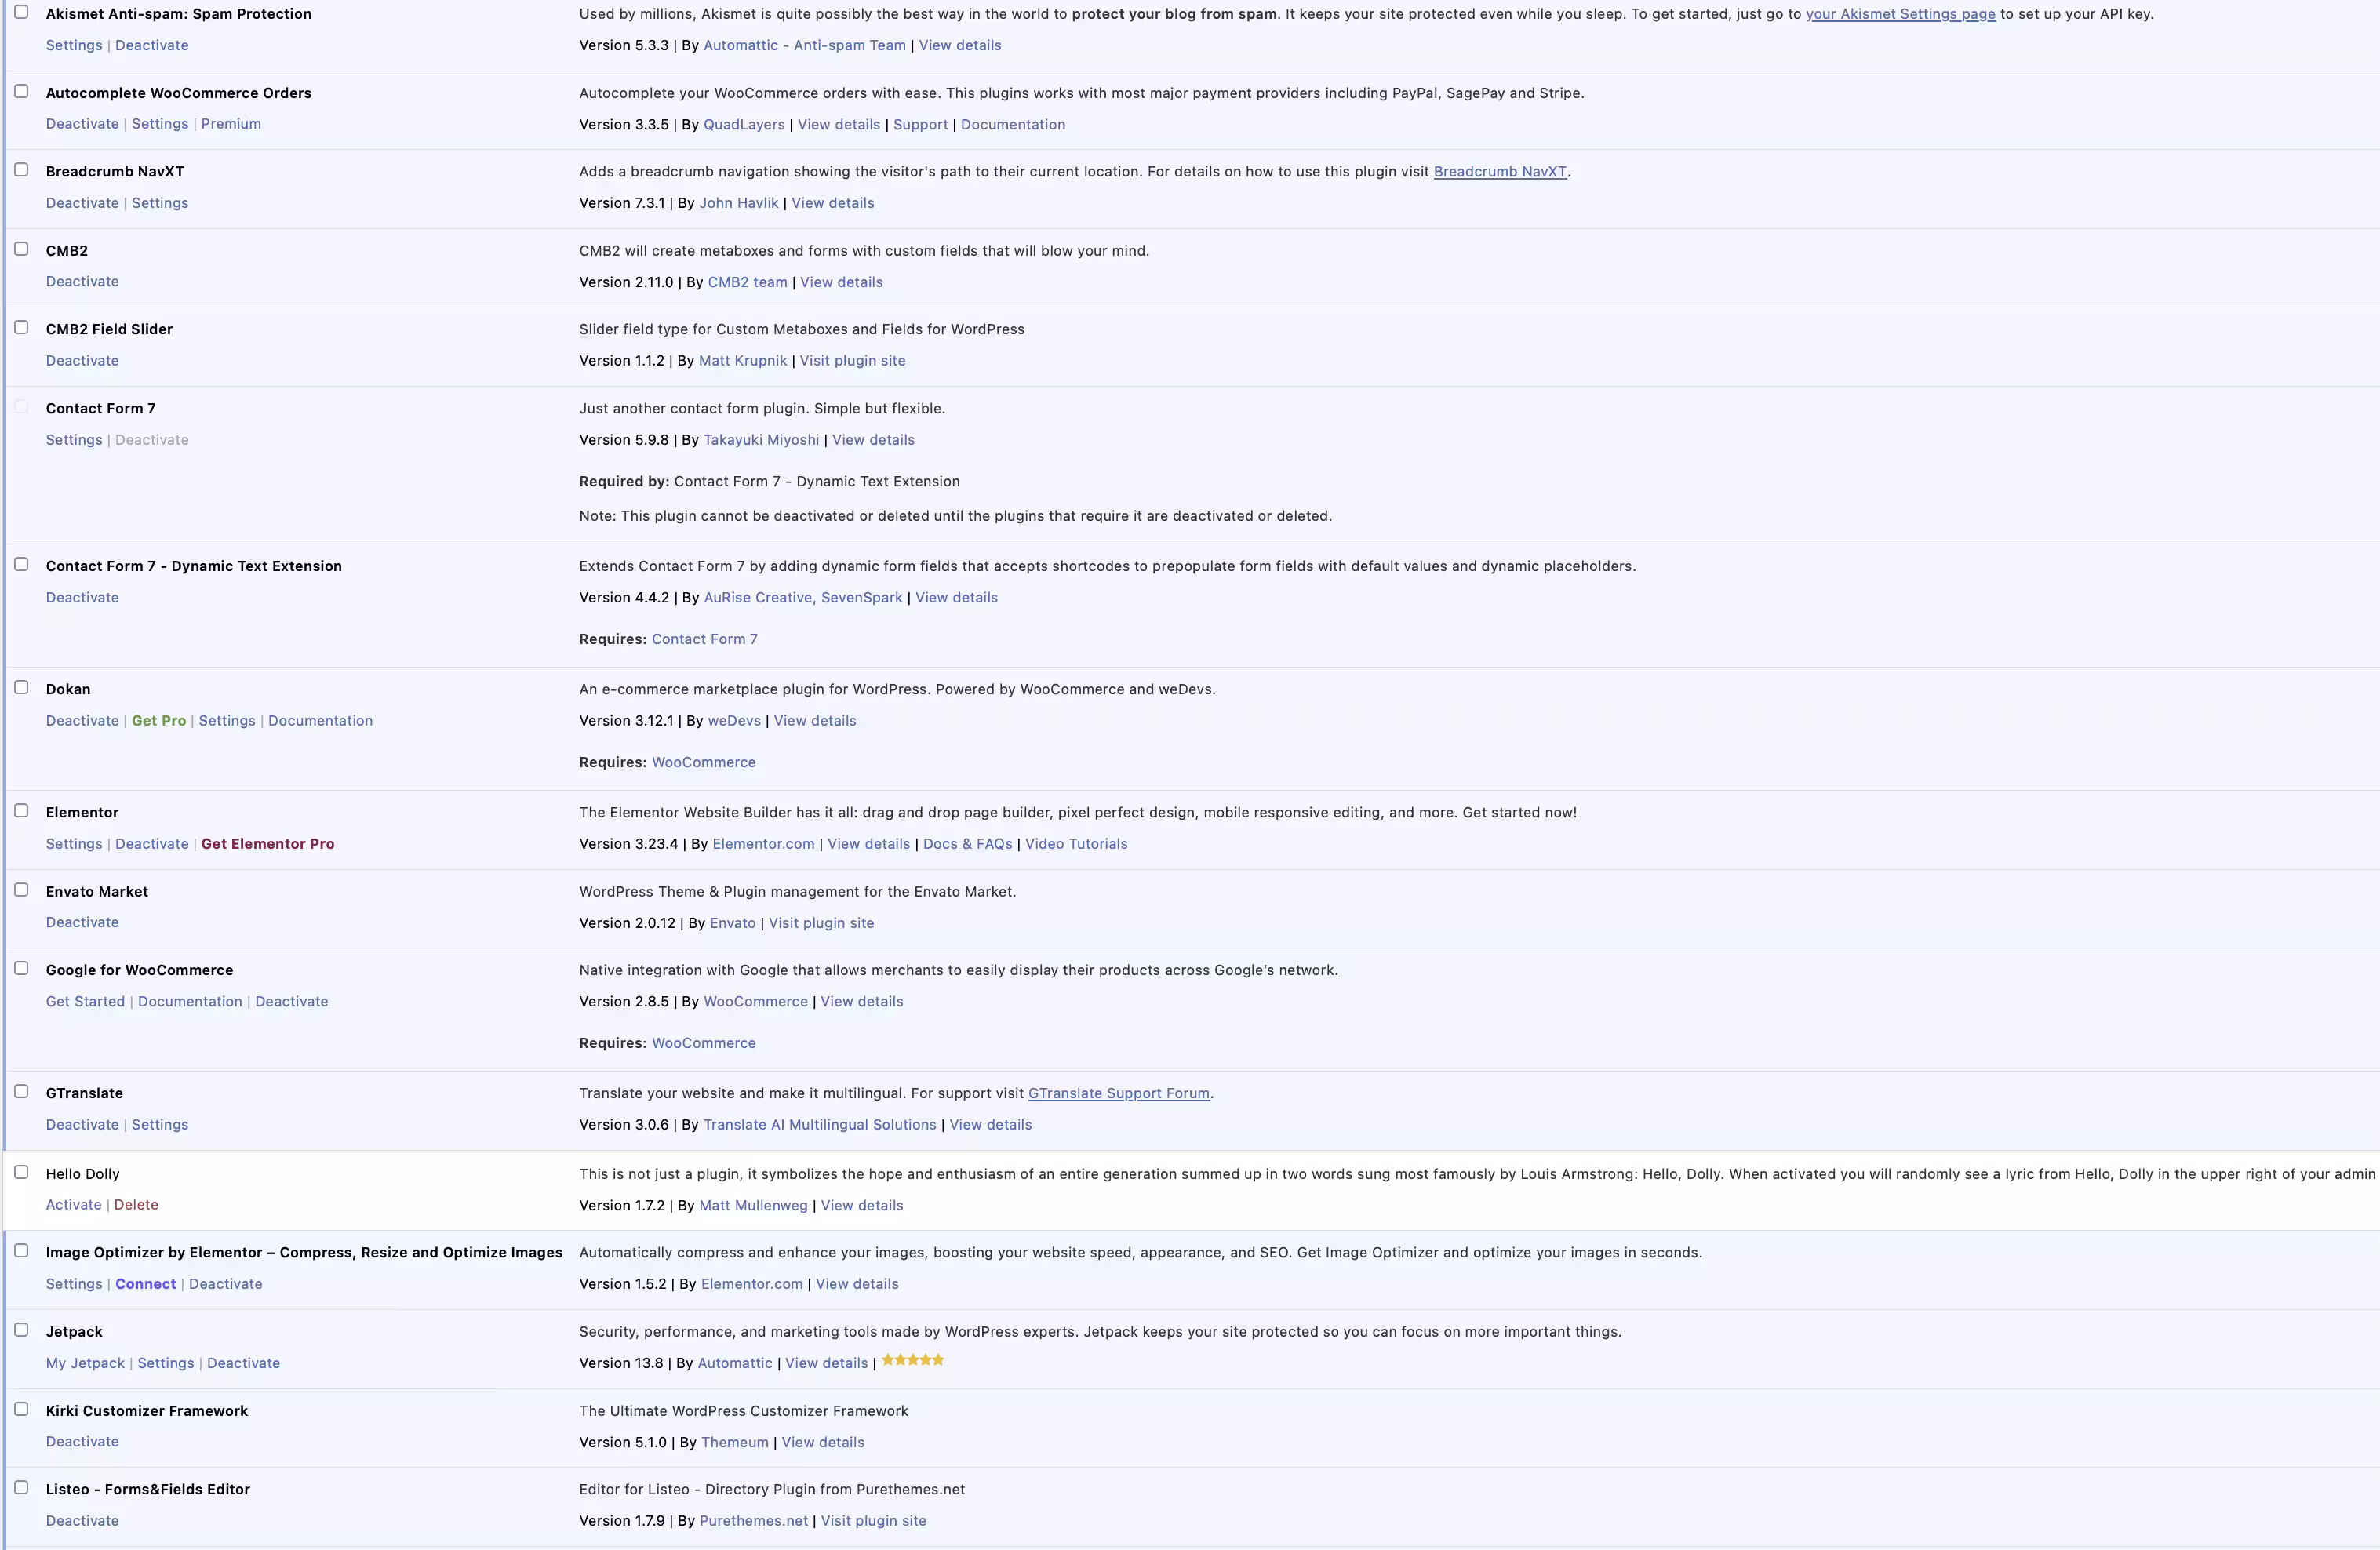Visit plugin site for Envato Market
Image resolution: width=2380 pixels, height=1550 pixels.
821,923
